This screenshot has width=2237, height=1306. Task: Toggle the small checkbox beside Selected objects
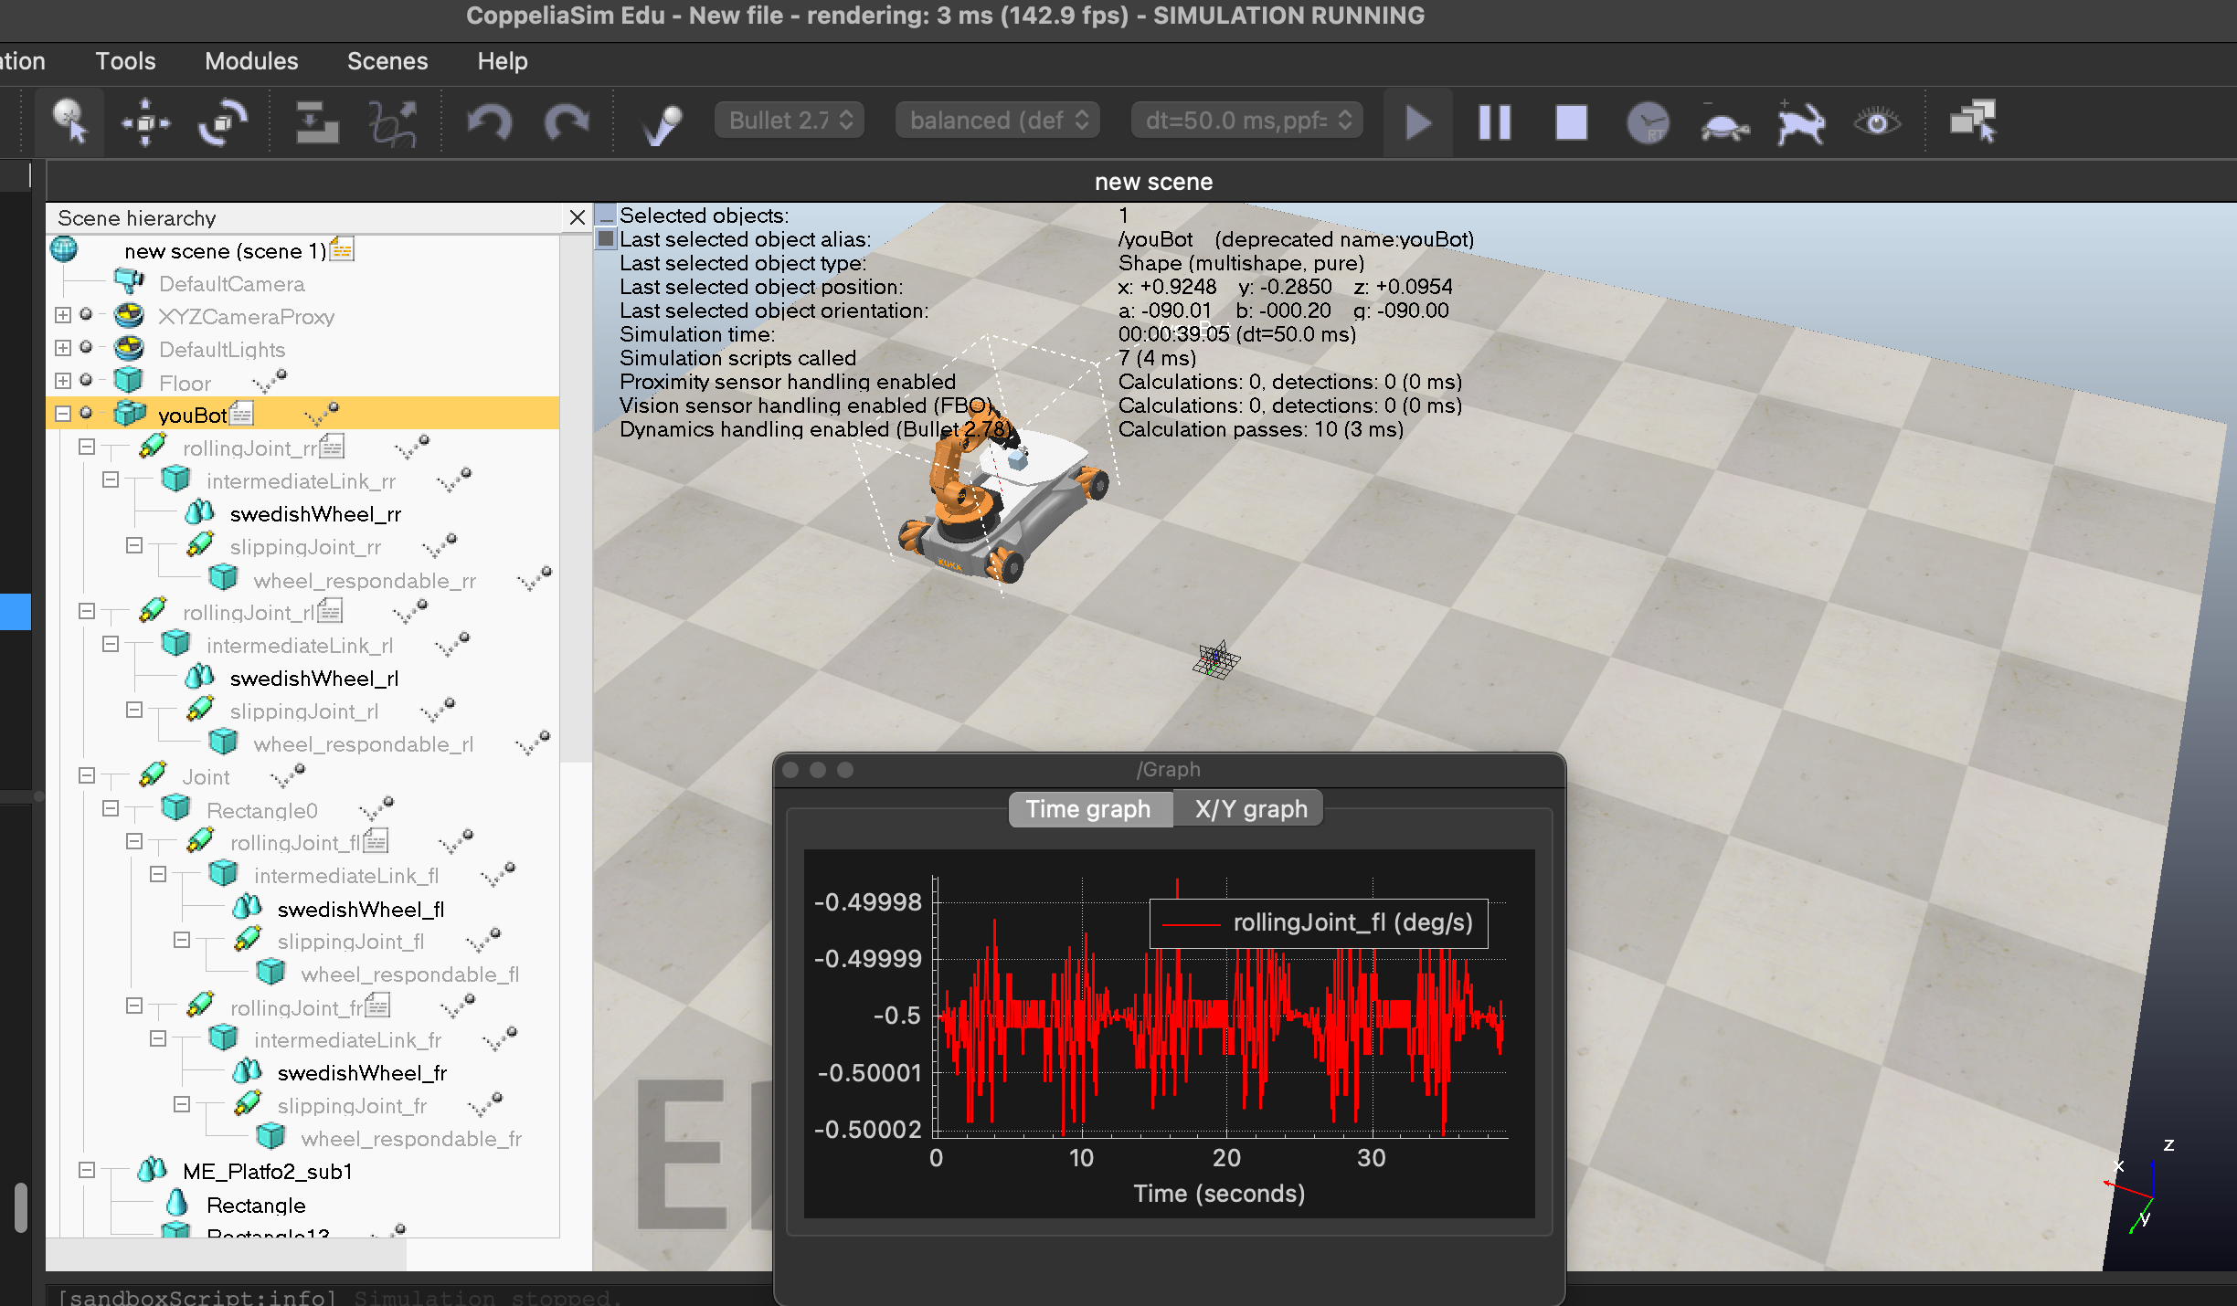[606, 216]
